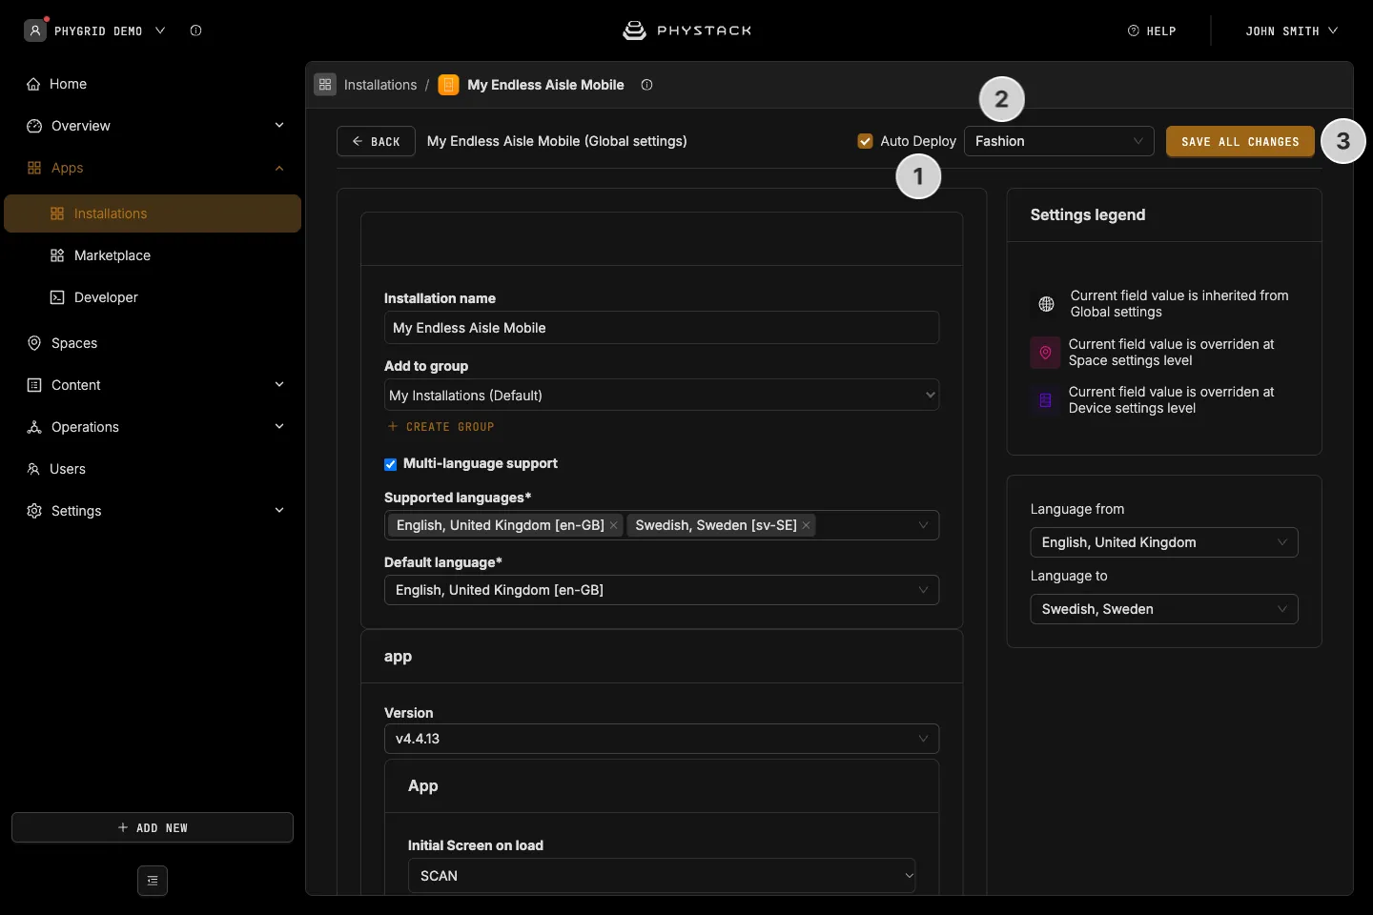Open the Language to dropdown
1373x915 pixels.
point(1164,609)
